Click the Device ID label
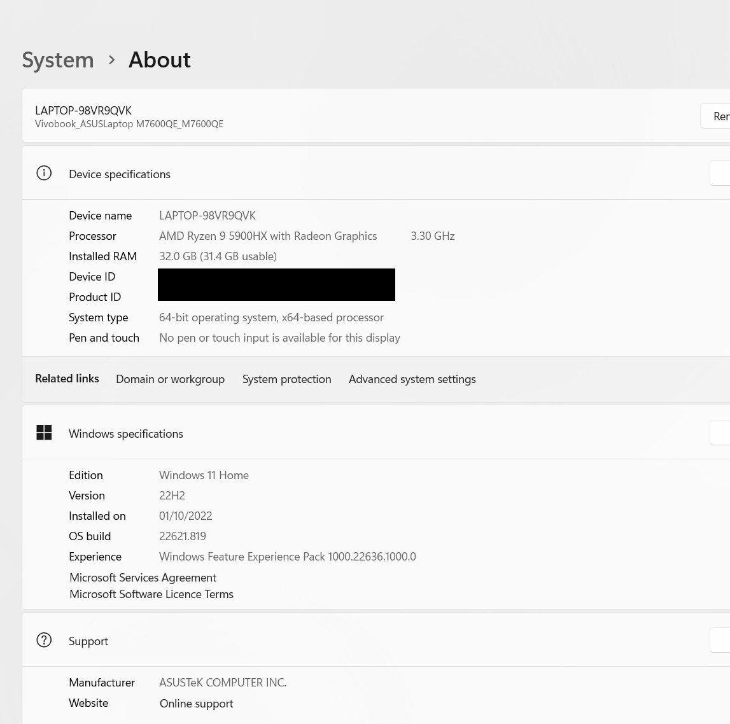 (x=92, y=277)
